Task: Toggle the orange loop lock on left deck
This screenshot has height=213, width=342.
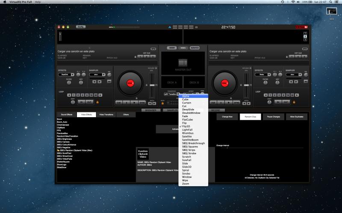Action: pyautogui.click(x=97, y=102)
